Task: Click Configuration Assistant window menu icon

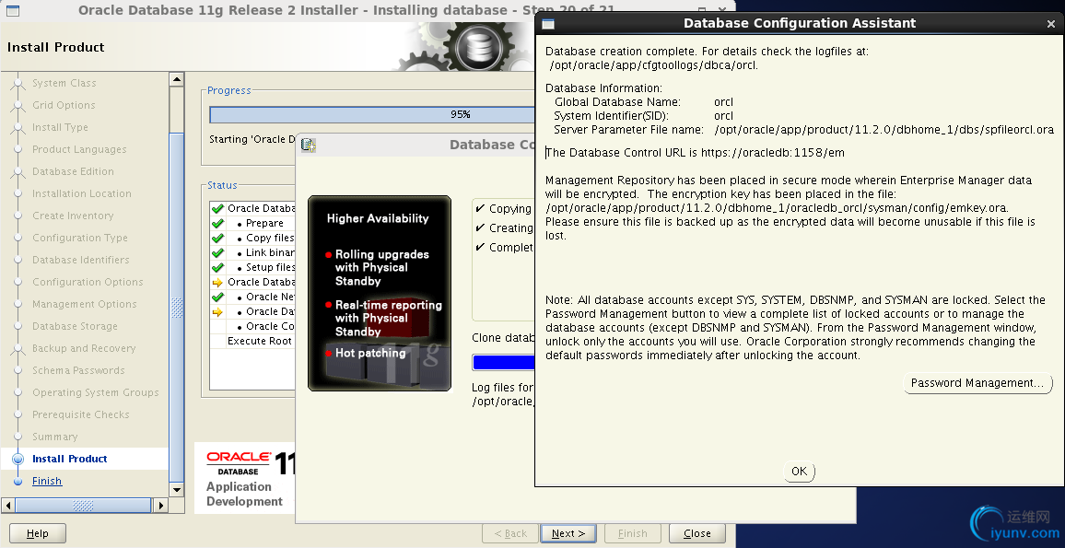Action: coord(548,23)
